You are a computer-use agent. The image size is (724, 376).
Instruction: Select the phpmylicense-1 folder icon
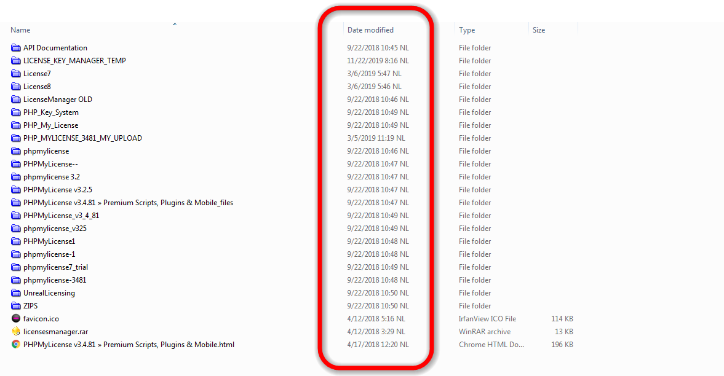[x=16, y=254]
